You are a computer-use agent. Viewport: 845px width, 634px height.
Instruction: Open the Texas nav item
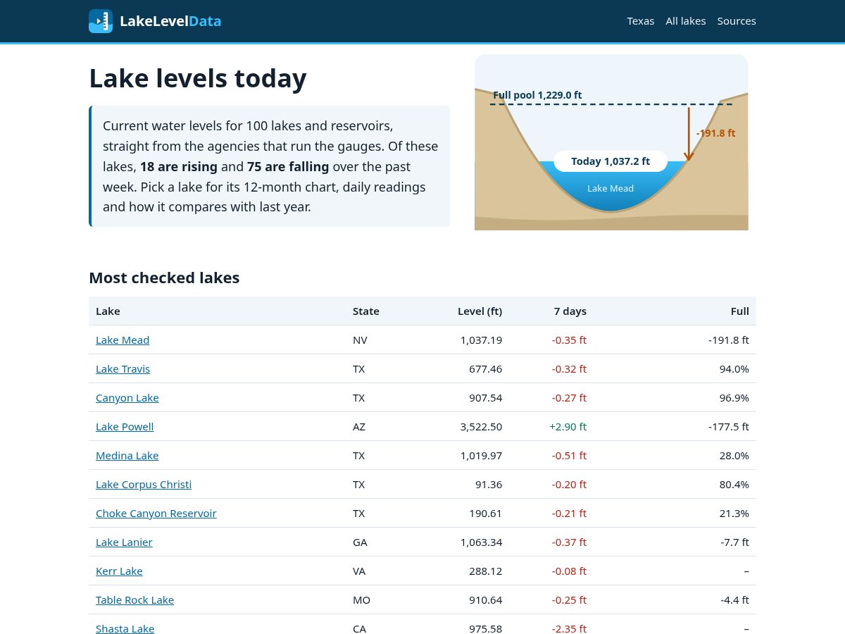pos(641,21)
